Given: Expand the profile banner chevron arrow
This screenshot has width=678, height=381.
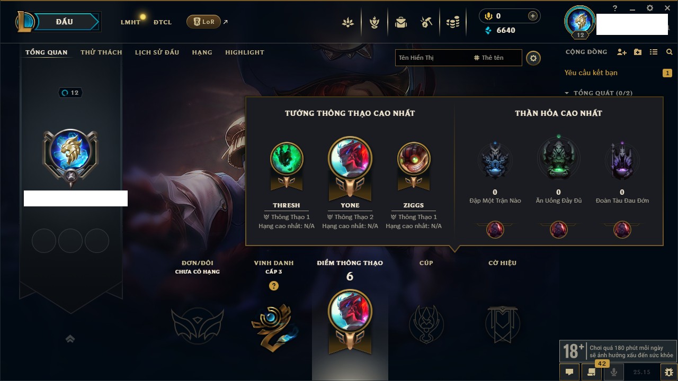Looking at the screenshot, I should click(x=70, y=339).
